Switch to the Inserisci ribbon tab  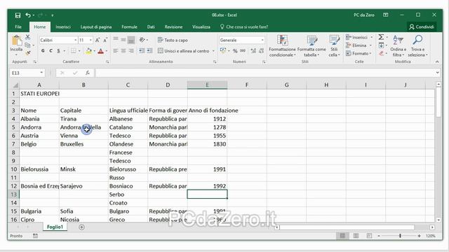click(63, 27)
